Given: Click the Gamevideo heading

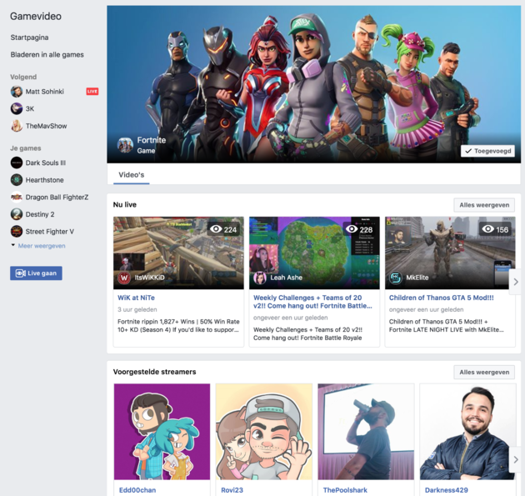Looking at the screenshot, I should pyautogui.click(x=36, y=16).
